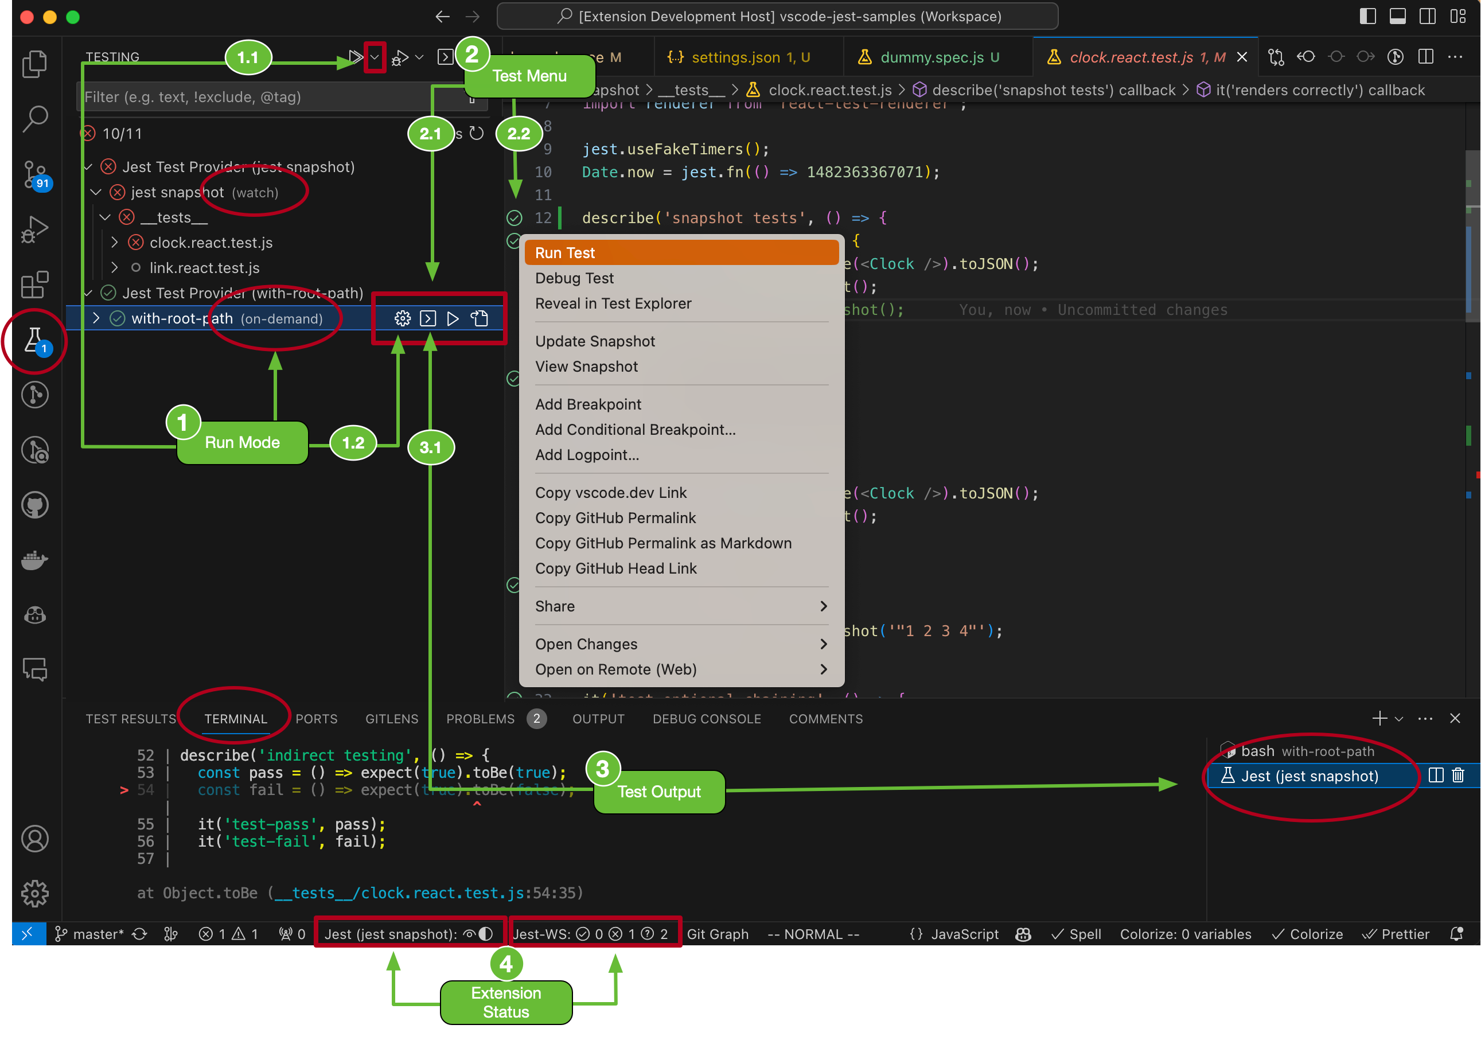Switch to the DEBUG CONSOLE panel tab

707,719
